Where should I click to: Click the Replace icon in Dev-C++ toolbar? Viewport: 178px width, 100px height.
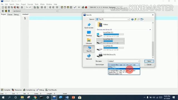click(38, 7)
